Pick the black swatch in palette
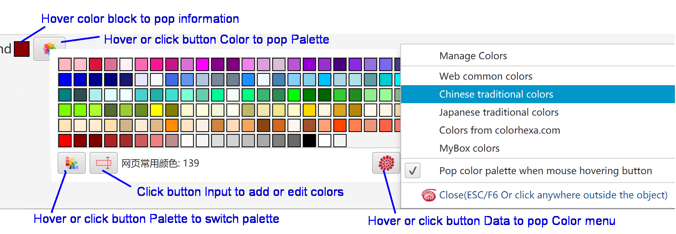The width and height of the screenshot is (676, 234). (309, 141)
